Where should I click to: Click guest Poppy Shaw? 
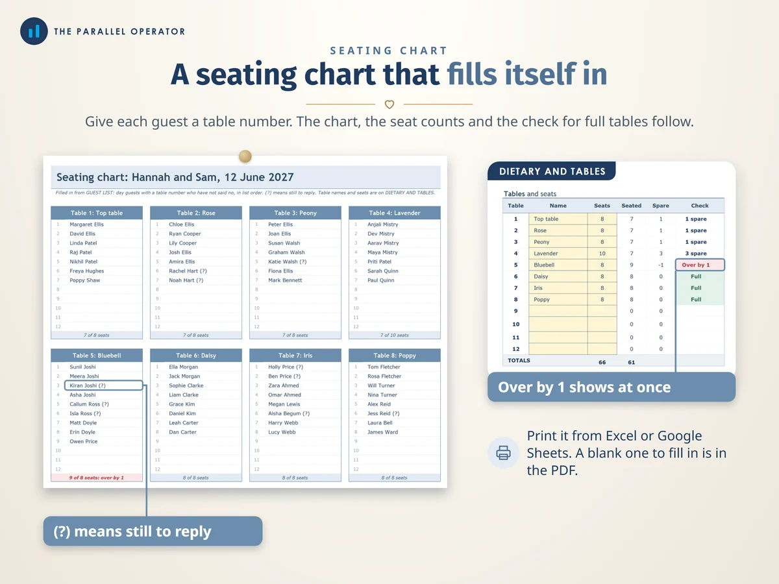pos(85,280)
